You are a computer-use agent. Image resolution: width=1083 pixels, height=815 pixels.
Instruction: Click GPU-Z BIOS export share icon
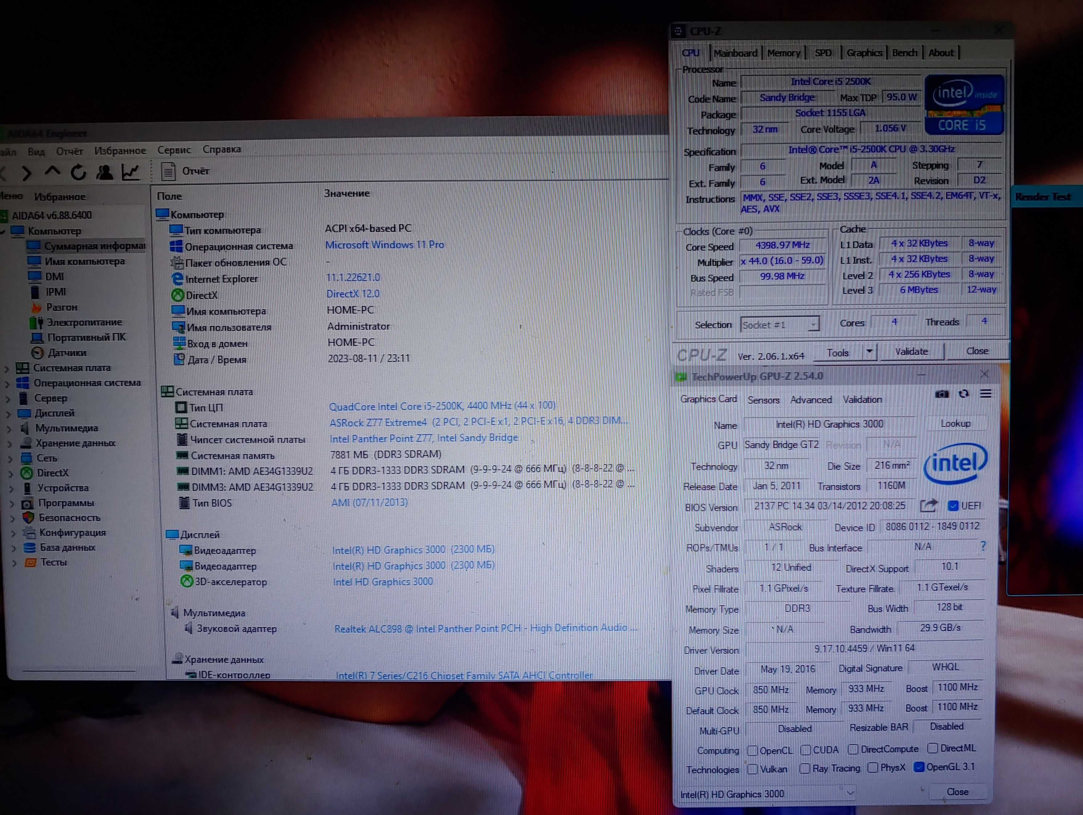(928, 506)
